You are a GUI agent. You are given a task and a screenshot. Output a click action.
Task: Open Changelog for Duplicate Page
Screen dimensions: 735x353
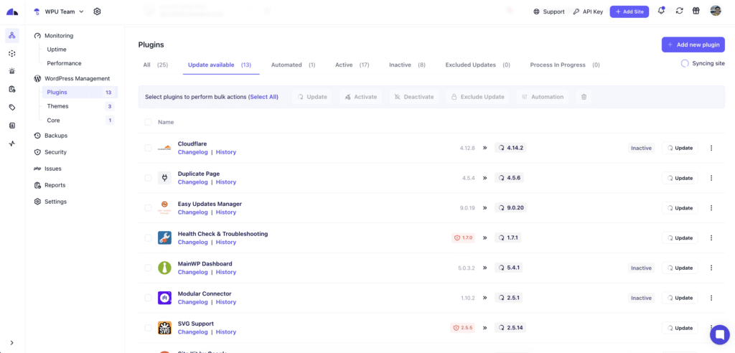pyautogui.click(x=192, y=182)
